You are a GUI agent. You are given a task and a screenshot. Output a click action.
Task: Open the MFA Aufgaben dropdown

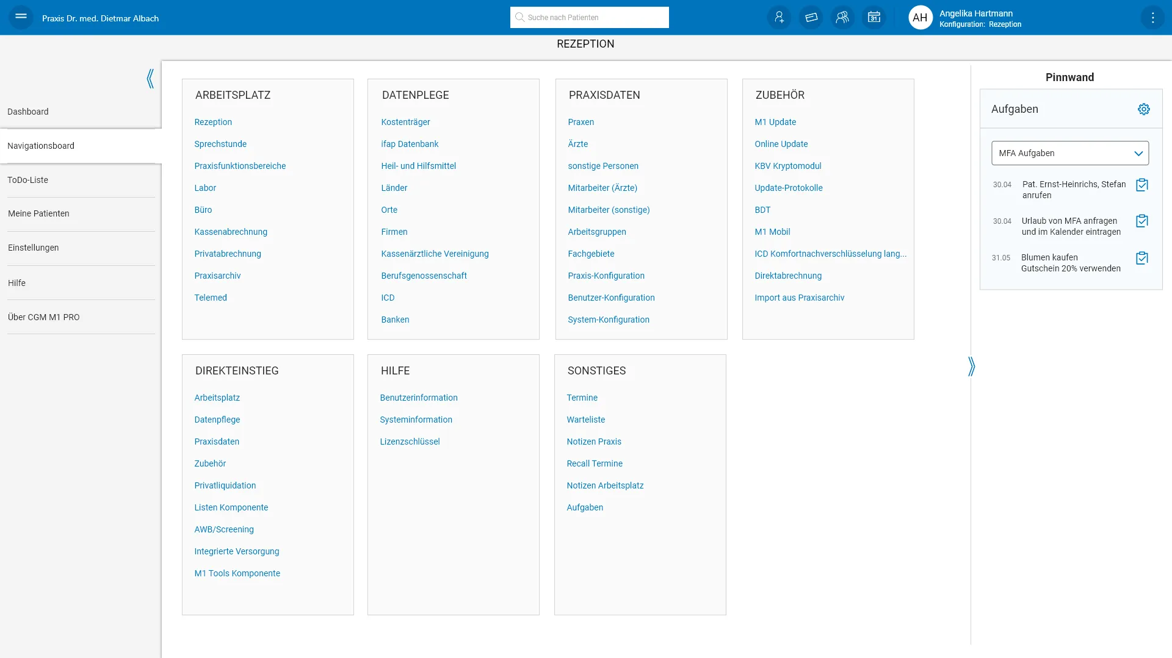(x=1069, y=153)
